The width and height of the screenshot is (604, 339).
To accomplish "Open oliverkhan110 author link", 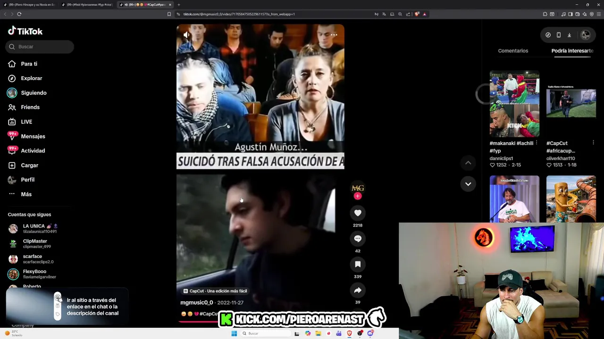I will 561,159.
